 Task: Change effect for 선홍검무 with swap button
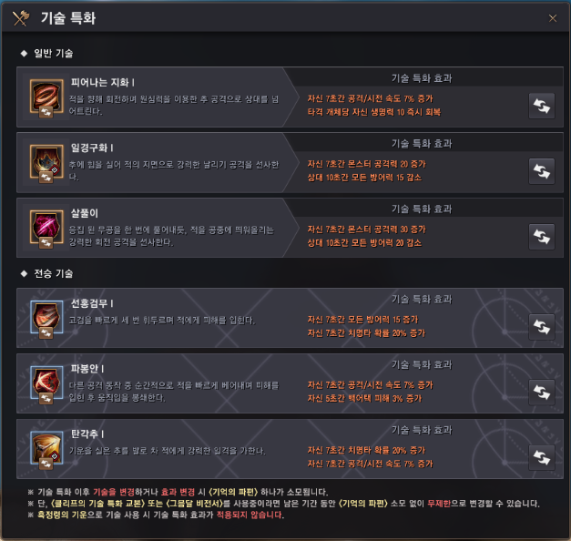coord(542,327)
